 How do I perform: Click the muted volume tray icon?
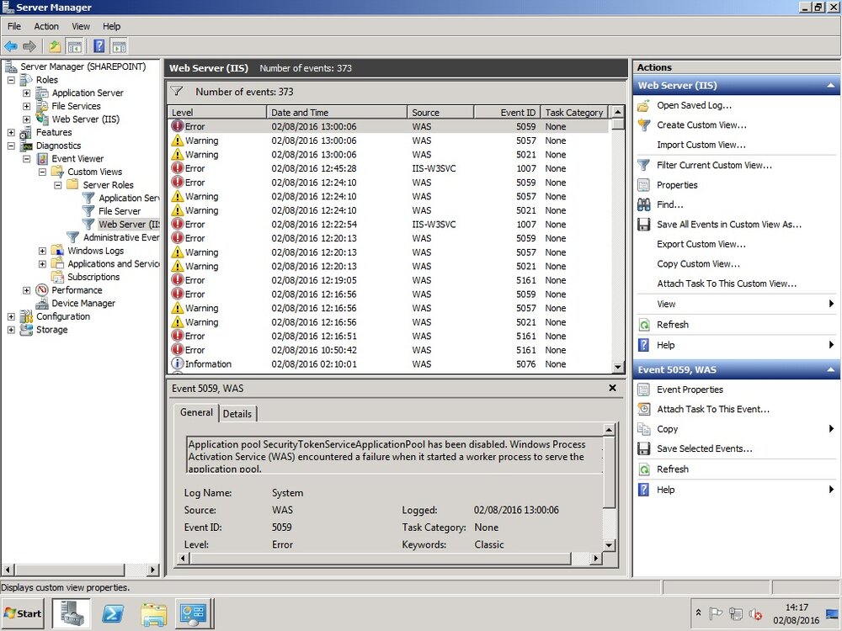(x=755, y=613)
